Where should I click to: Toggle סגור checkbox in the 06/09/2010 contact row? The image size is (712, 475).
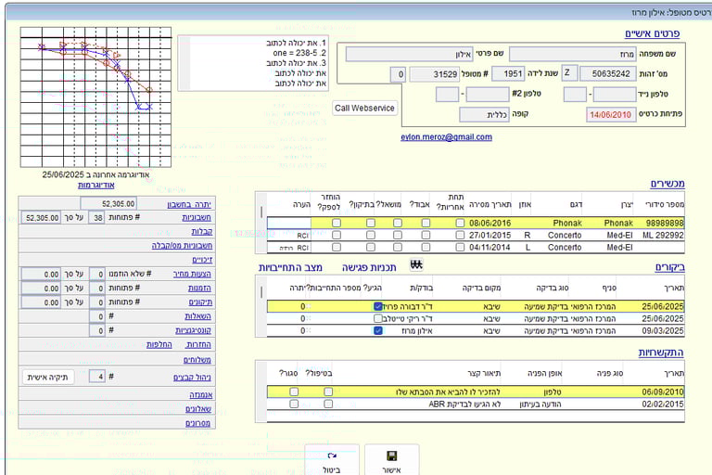coord(294,392)
